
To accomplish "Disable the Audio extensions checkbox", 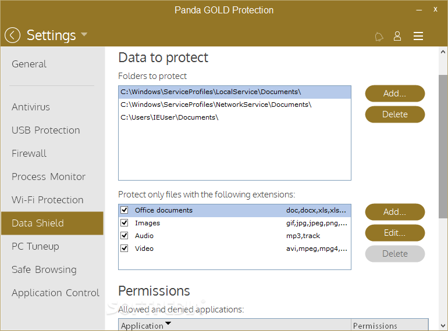I will click(x=125, y=236).
